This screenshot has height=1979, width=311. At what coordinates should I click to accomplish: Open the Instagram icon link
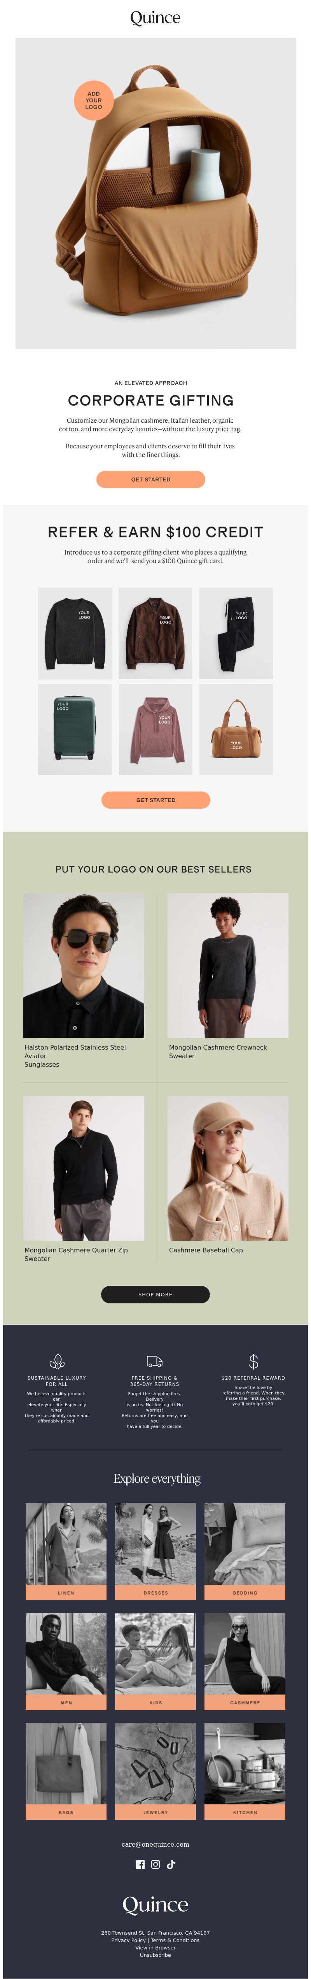tap(155, 1865)
